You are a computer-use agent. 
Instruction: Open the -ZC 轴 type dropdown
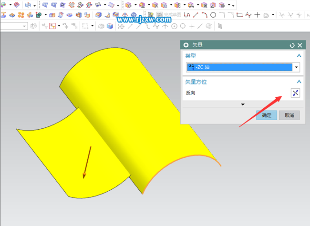pyautogui.click(x=296, y=67)
